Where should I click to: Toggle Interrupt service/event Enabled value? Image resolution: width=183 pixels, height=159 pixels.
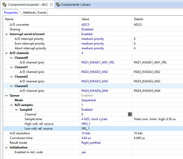87,34
